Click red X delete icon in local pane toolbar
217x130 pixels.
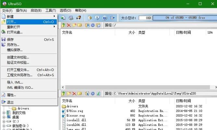[74, 94]
